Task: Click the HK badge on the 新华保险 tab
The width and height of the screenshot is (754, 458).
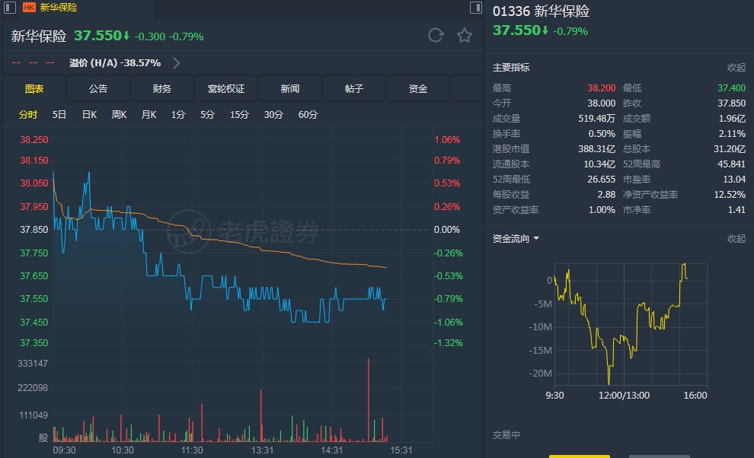Action: tap(29, 8)
